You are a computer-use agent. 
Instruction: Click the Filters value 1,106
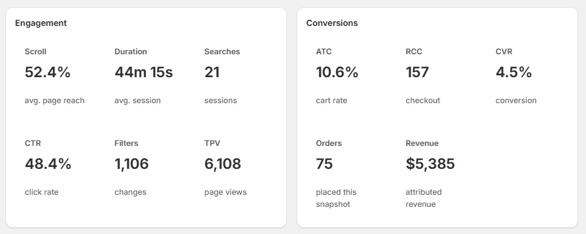(131, 163)
